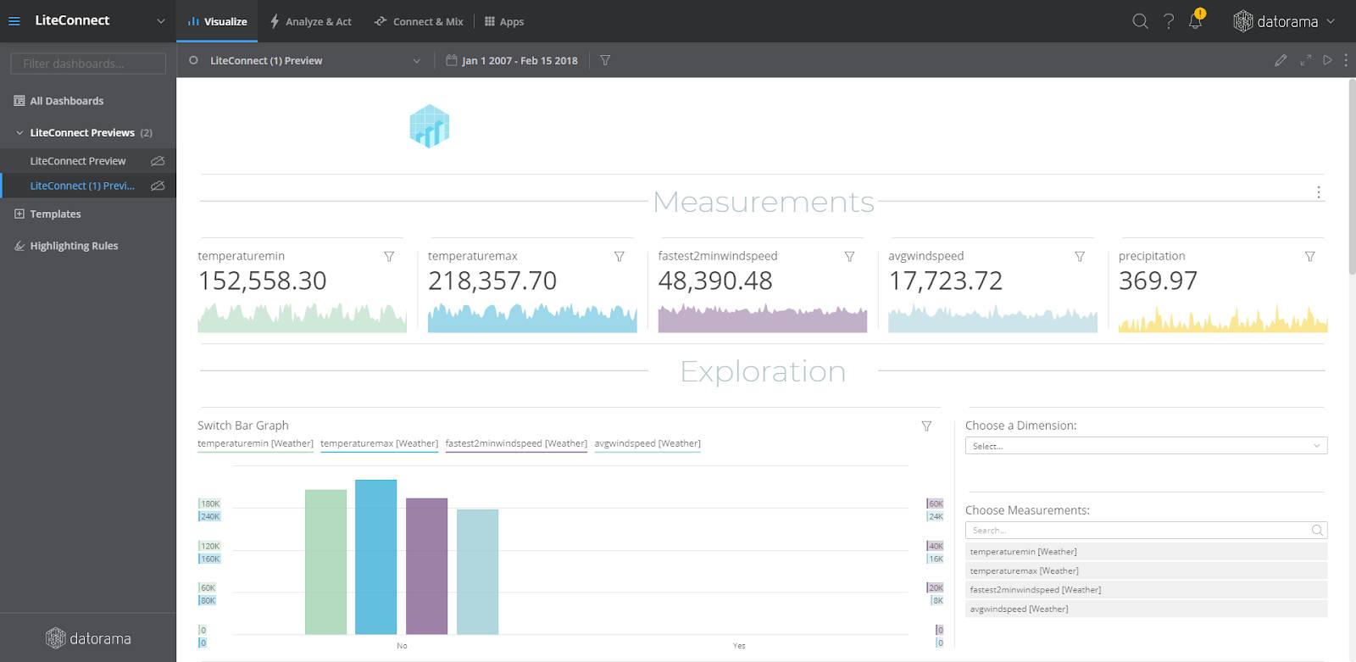Click the blue temperaturemax bar
The width and height of the screenshot is (1356, 662).
click(x=375, y=557)
